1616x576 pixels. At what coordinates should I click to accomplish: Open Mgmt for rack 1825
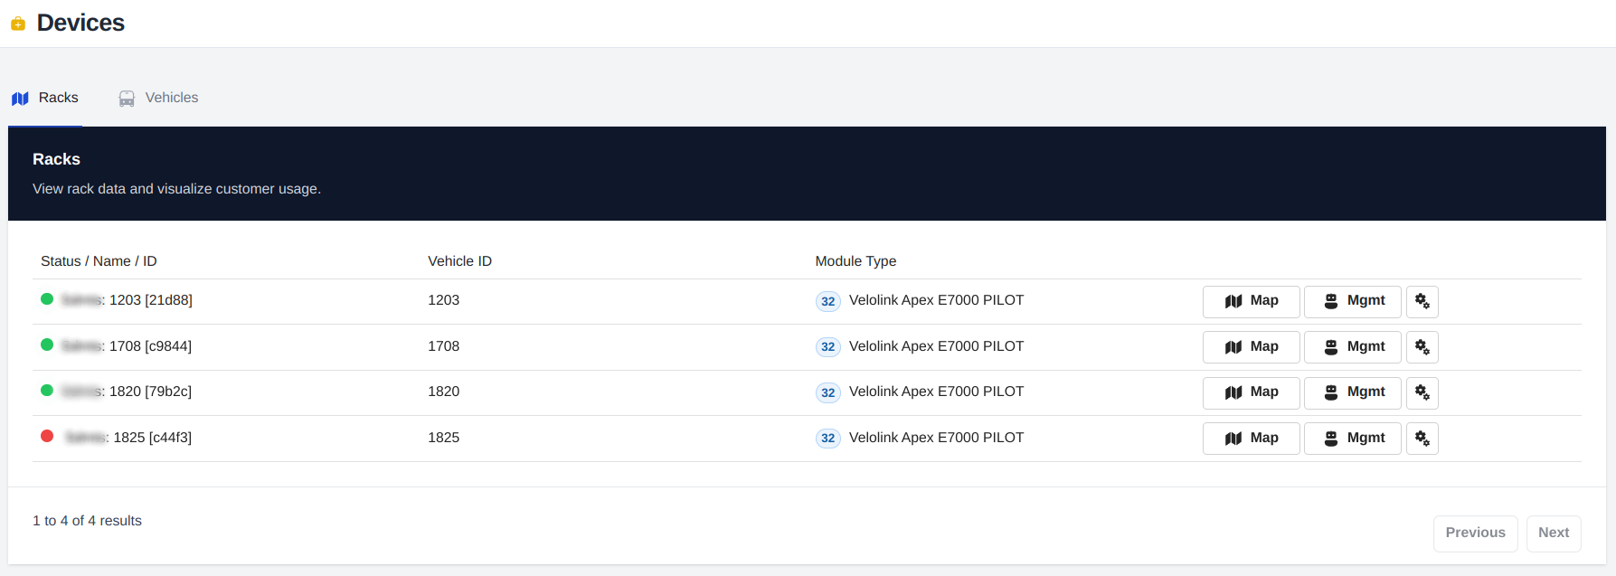[x=1352, y=439]
